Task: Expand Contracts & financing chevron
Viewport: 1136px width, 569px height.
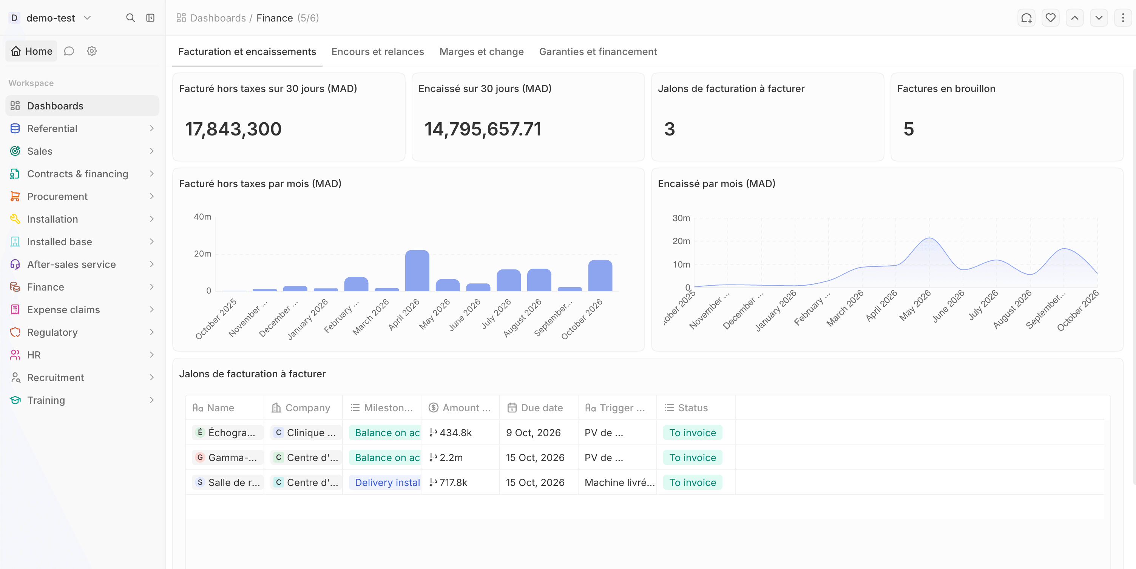Action: [151, 174]
